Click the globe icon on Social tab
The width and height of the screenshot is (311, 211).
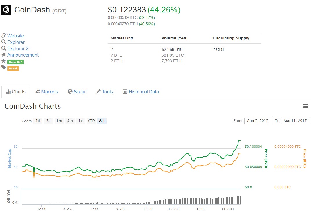(70, 91)
